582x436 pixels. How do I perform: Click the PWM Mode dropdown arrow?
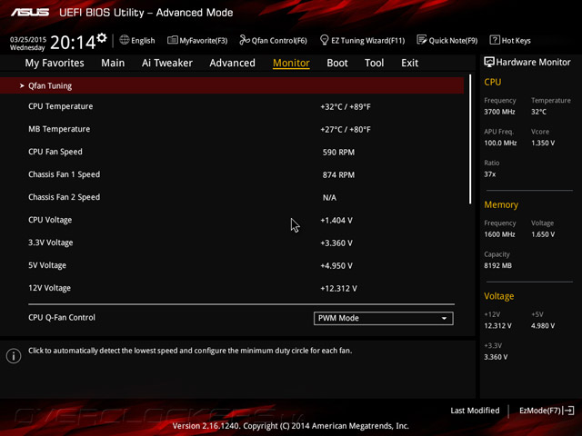coord(444,319)
